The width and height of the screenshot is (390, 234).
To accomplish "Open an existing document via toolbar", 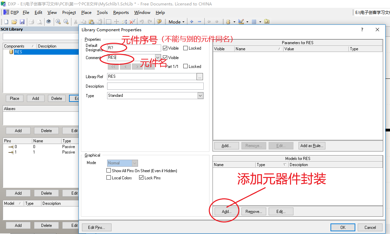I will point(14,21).
